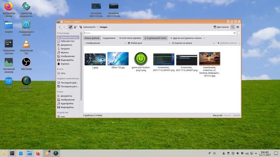Open SimpleScreenRecorder desktop icon

point(26,84)
